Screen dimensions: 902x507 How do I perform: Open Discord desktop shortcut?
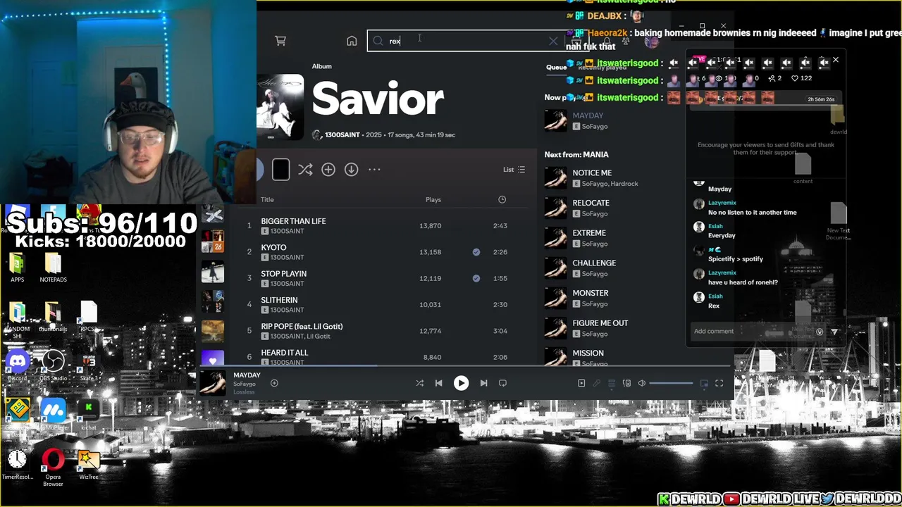coord(17,365)
